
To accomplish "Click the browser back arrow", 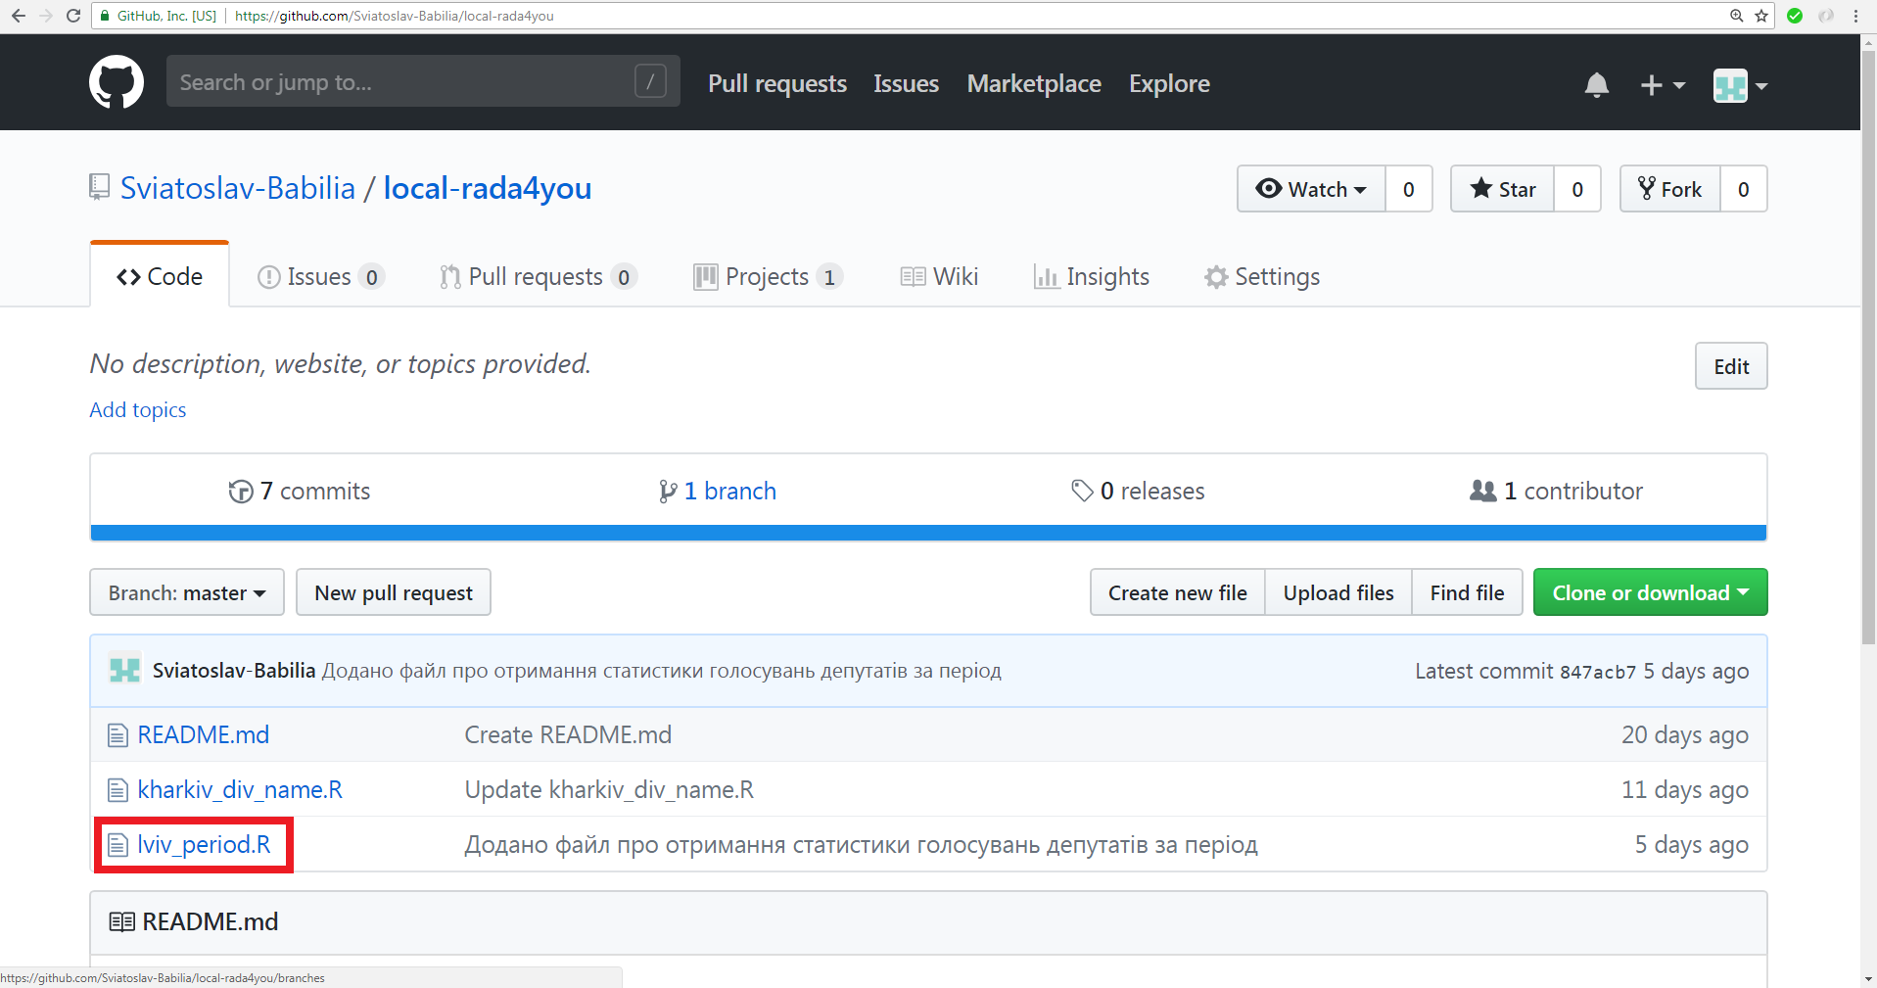I will (x=19, y=16).
